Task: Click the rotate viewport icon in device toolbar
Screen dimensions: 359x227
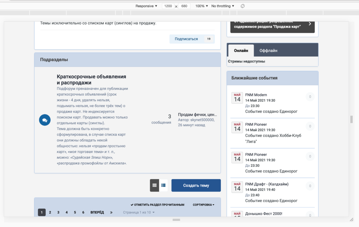Action: (243, 6)
